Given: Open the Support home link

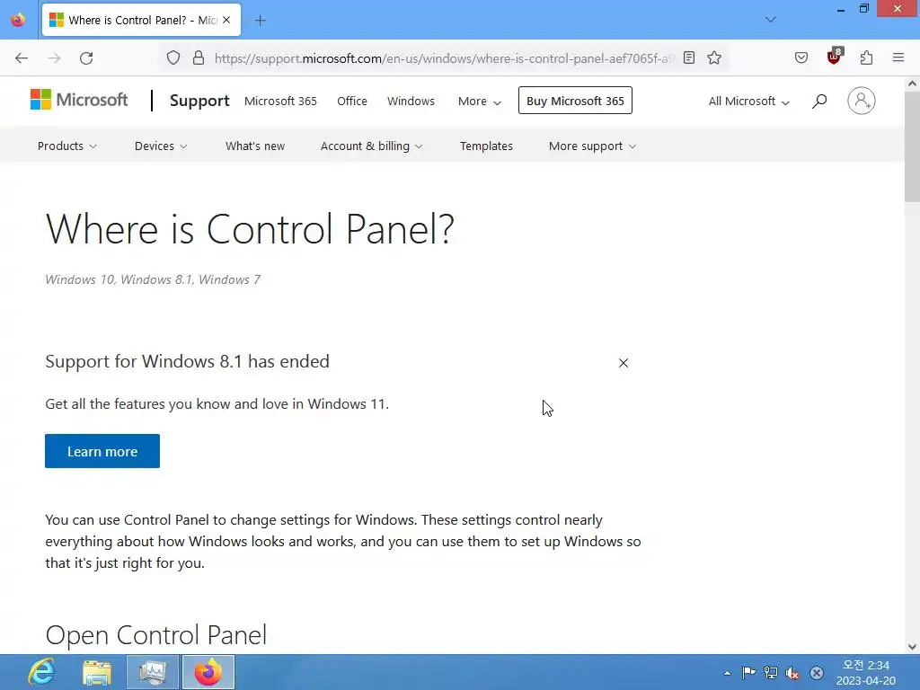Looking at the screenshot, I should click(199, 101).
